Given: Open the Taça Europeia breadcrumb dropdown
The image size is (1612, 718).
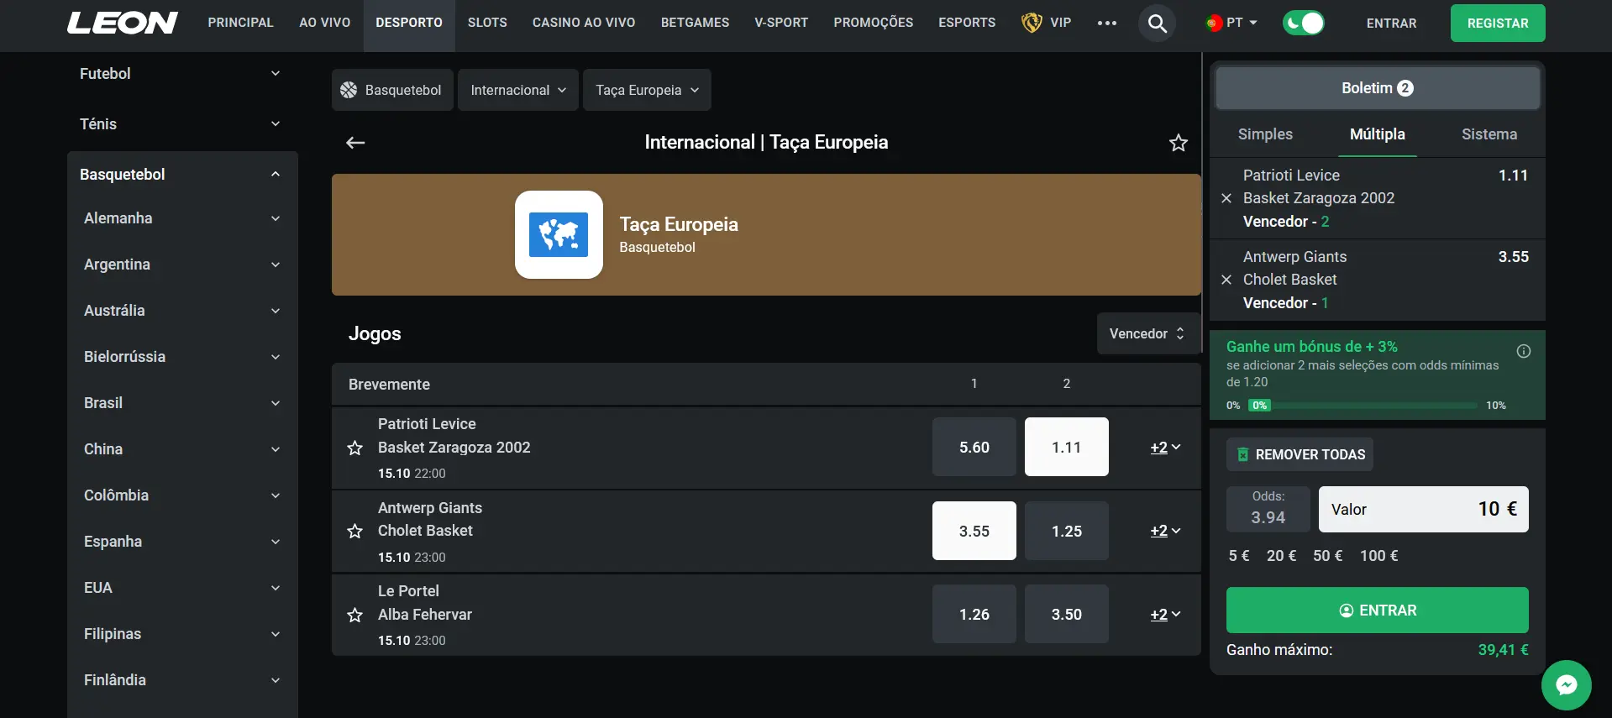Looking at the screenshot, I should [647, 90].
